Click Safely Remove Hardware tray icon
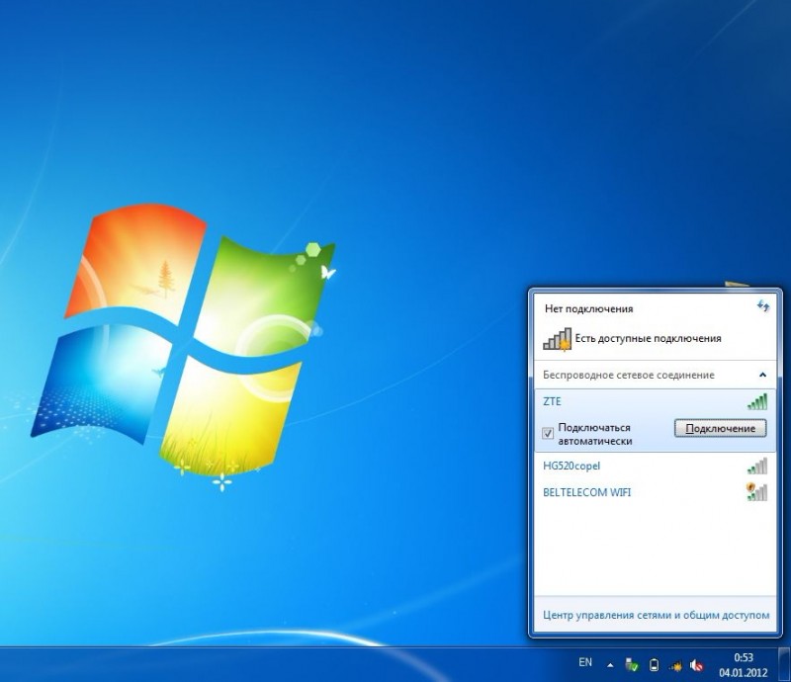 (632, 665)
